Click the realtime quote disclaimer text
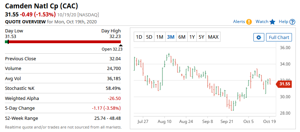300x132 pixels. pyautogui.click(x=63, y=127)
